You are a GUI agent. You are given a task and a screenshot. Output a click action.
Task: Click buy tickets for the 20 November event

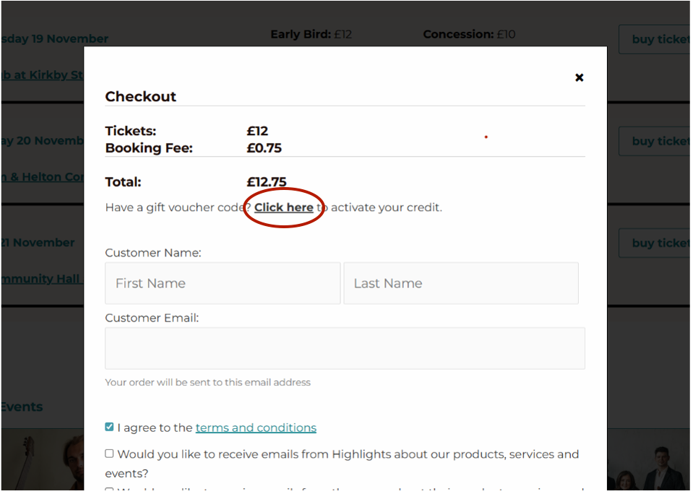[x=663, y=141]
